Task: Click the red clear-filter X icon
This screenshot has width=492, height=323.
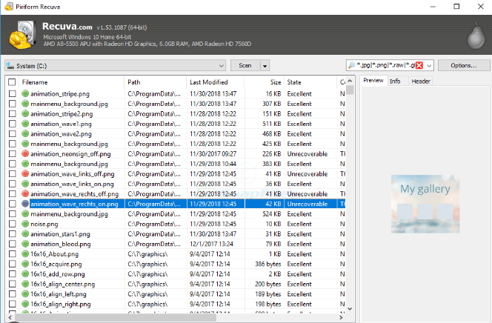Action: pyautogui.click(x=418, y=65)
